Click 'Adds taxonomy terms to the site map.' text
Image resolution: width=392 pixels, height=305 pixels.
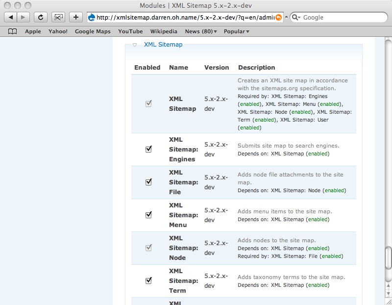coord(291,277)
